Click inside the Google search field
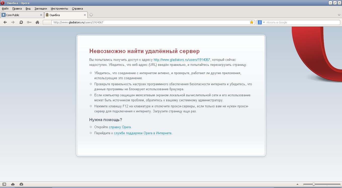The height and width of the screenshot is (188, 342). 302,22
